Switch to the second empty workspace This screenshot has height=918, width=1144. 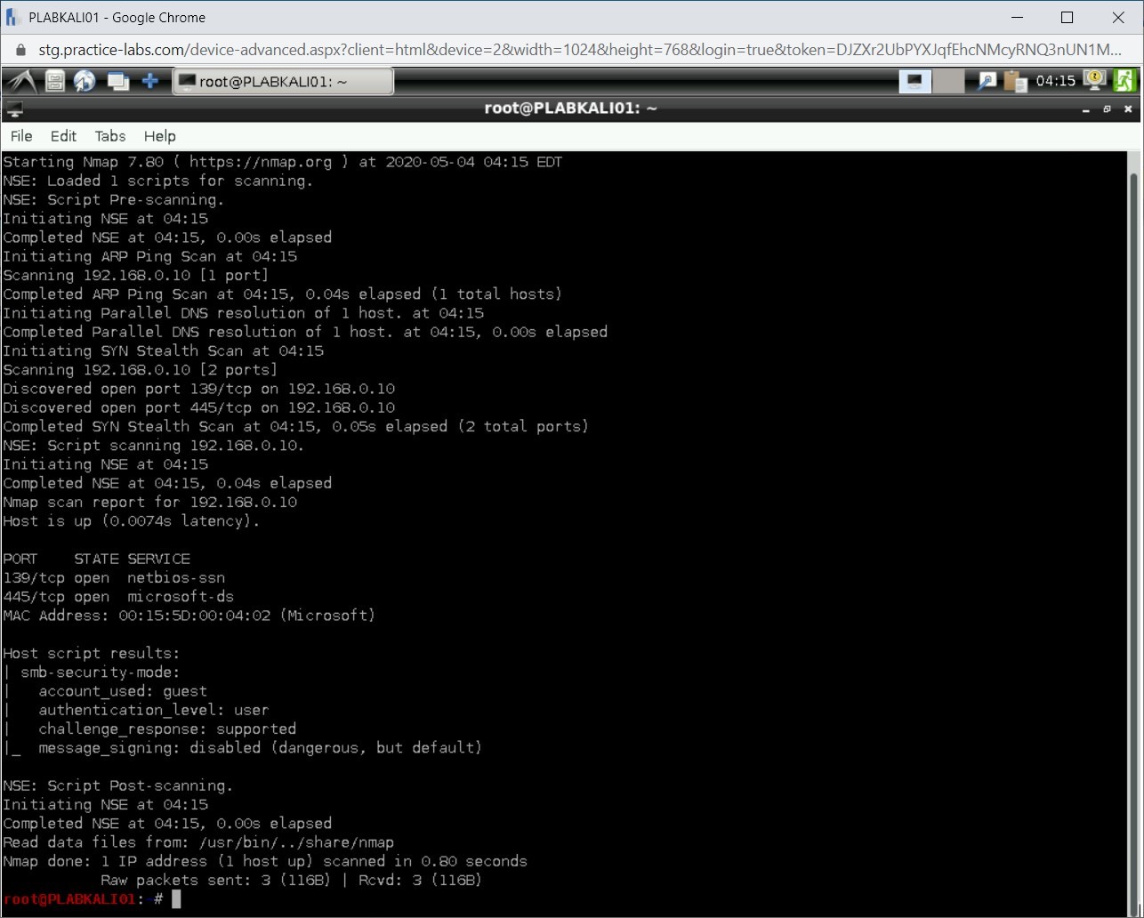point(949,82)
